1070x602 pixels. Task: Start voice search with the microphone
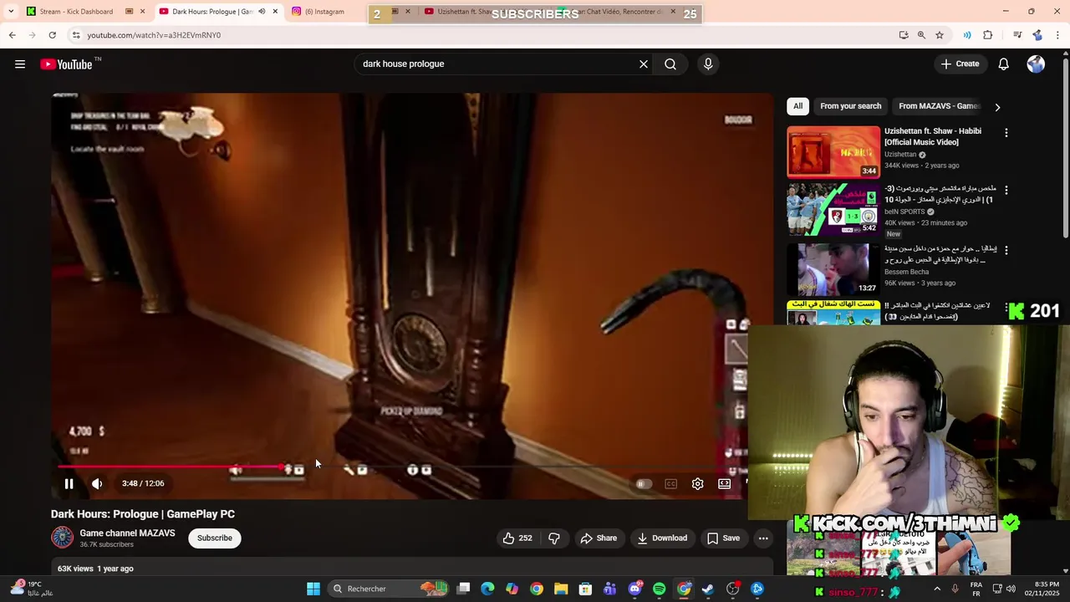[x=708, y=64]
